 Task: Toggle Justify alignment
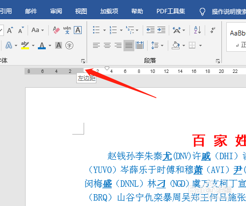point(129,45)
